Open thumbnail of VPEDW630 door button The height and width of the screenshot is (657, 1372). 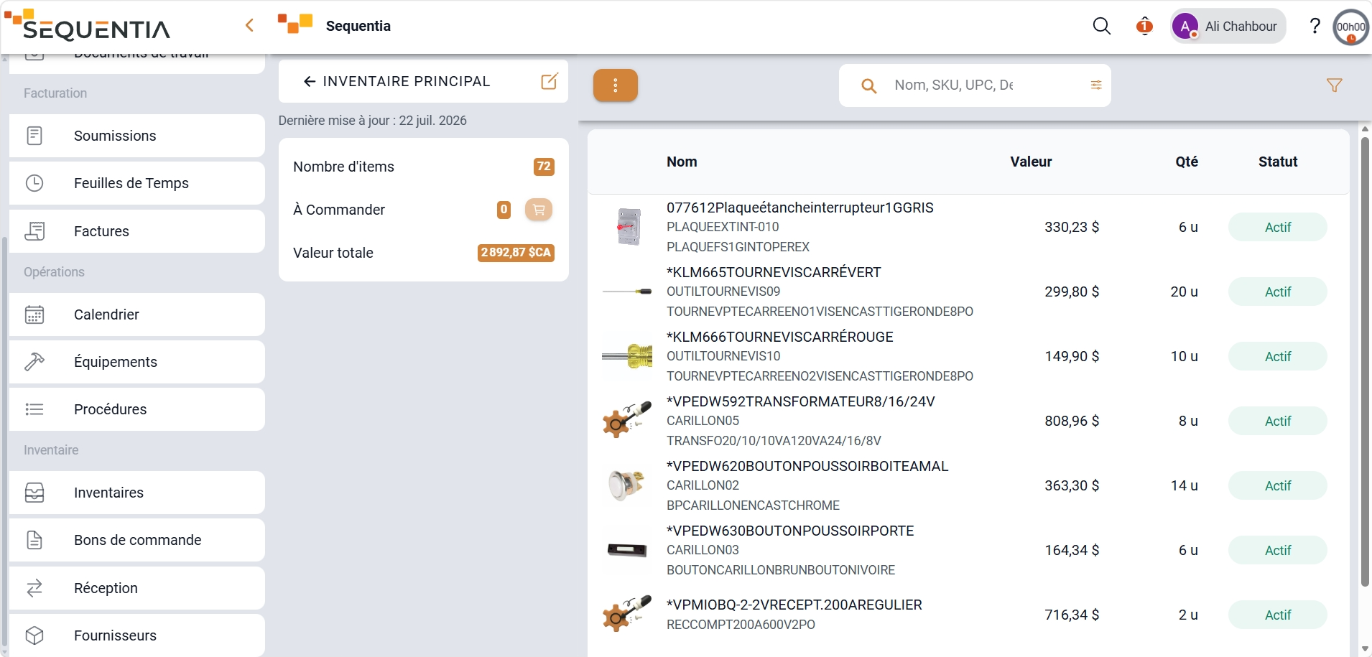coord(627,550)
